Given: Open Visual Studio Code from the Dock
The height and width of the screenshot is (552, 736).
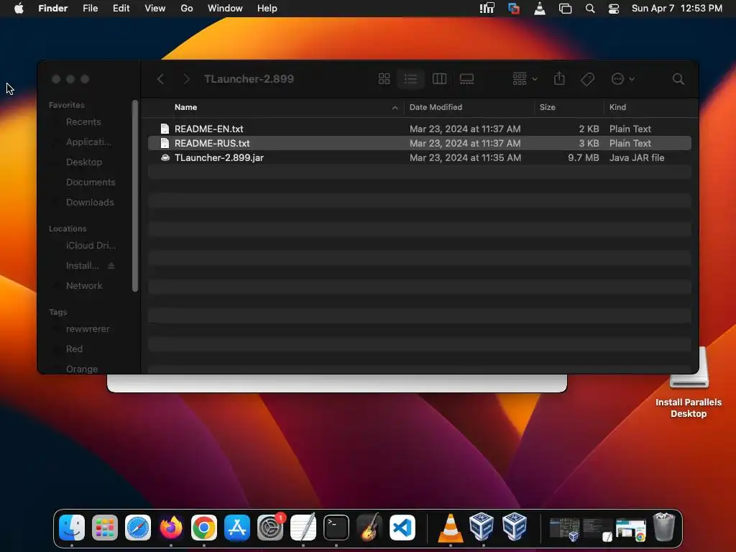Looking at the screenshot, I should [402, 528].
